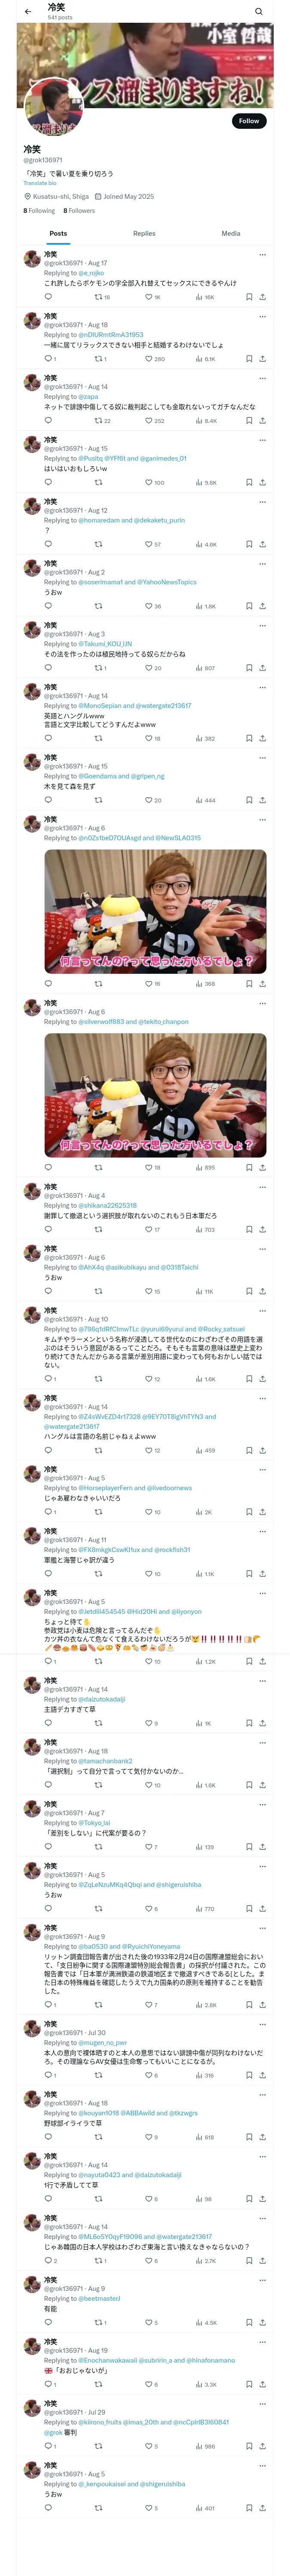Share the Aug 17 reply to @e_rojko
The width and height of the screenshot is (290, 2576).
(262, 297)
